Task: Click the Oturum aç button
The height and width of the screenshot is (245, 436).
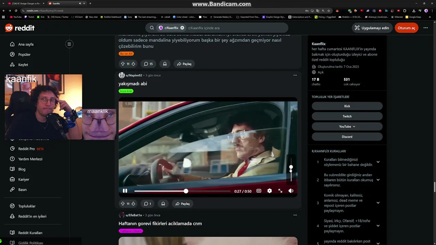Action: tap(406, 28)
